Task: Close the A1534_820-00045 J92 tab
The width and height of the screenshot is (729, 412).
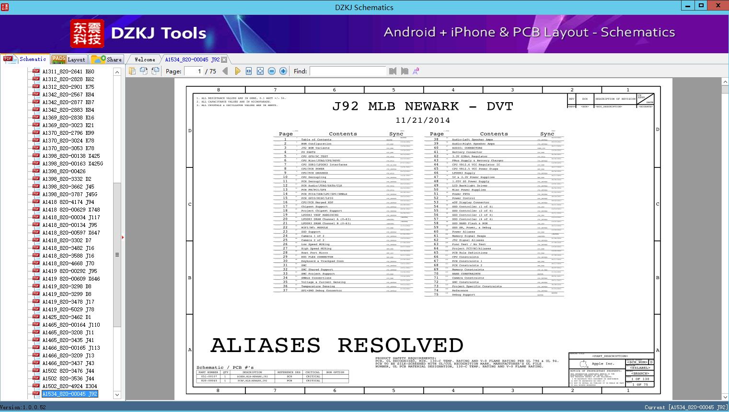Action: point(224,60)
